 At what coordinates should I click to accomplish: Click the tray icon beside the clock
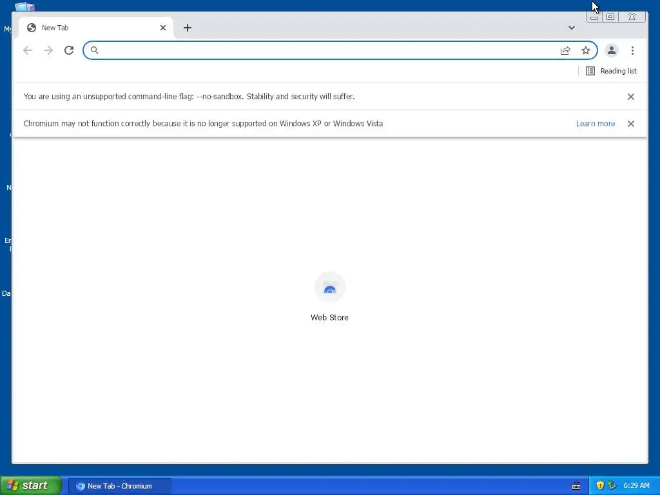pos(612,485)
